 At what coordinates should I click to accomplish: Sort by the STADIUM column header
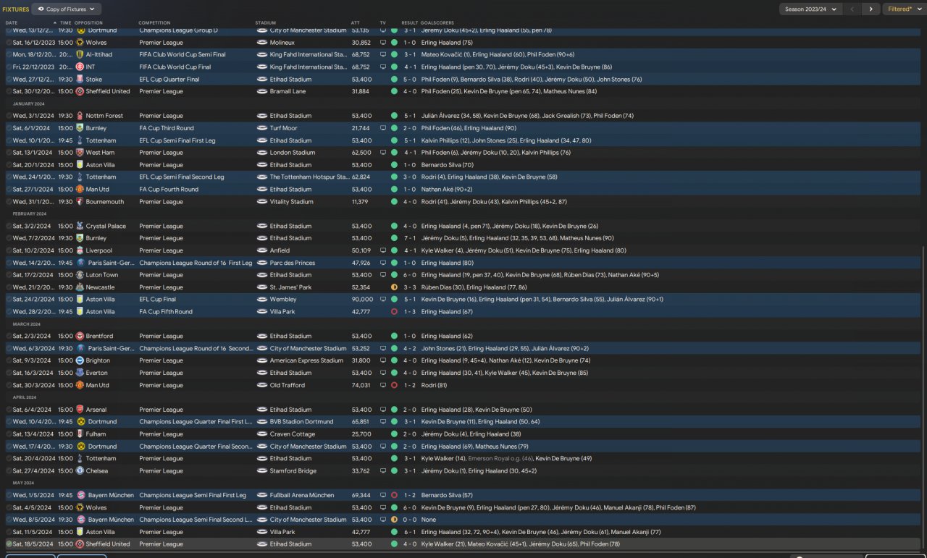click(x=266, y=23)
